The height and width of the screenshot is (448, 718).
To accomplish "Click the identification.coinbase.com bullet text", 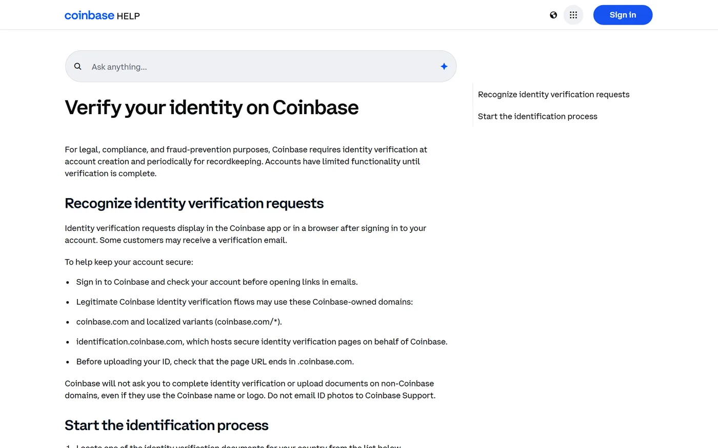I will click(262, 342).
